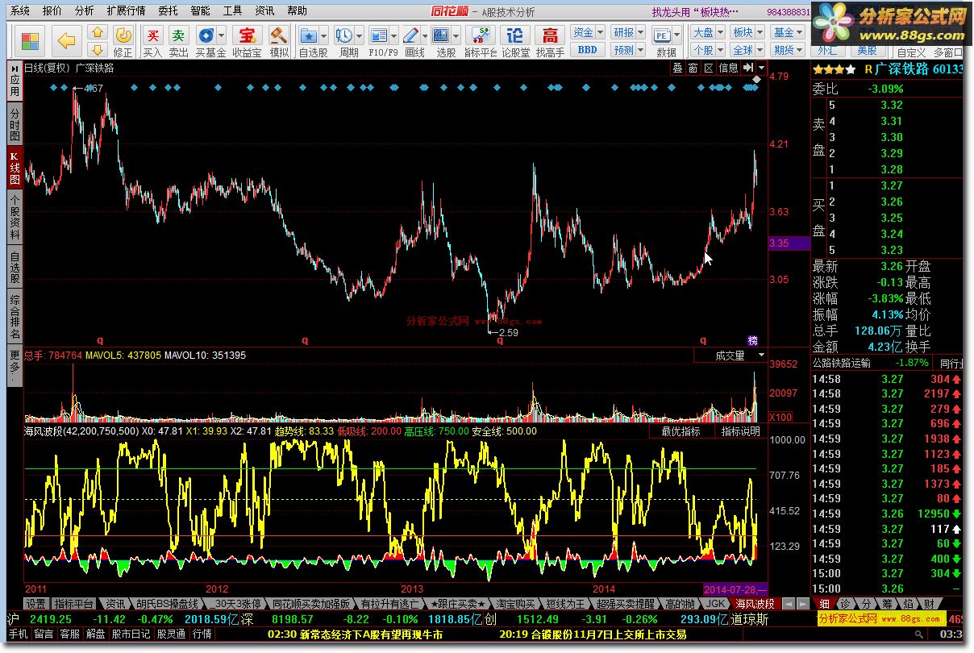
Task: Click the colorful home grid icon
Action: coord(31,40)
